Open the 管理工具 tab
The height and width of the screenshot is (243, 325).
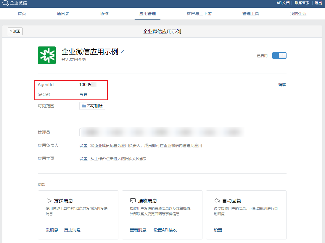tap(251, 14)
